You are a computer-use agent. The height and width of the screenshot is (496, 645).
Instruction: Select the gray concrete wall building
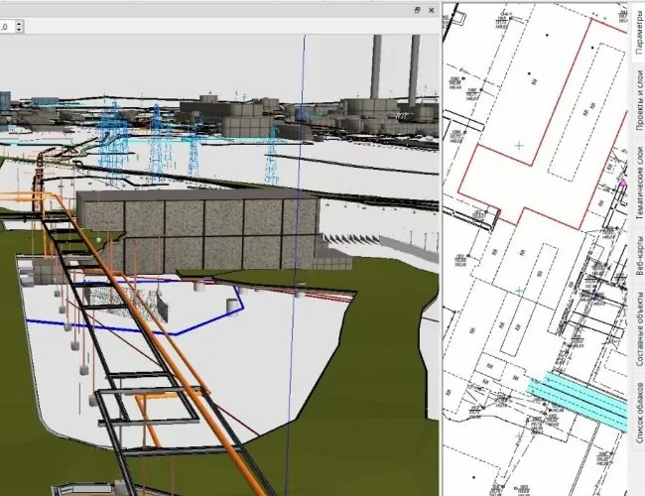[198, 233]
